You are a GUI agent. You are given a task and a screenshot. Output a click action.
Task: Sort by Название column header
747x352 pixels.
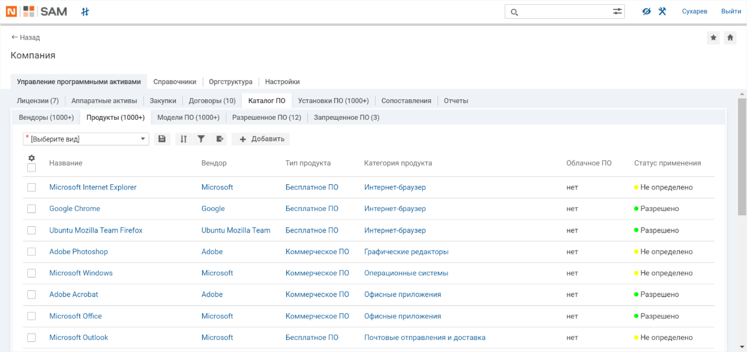[66, 163]
